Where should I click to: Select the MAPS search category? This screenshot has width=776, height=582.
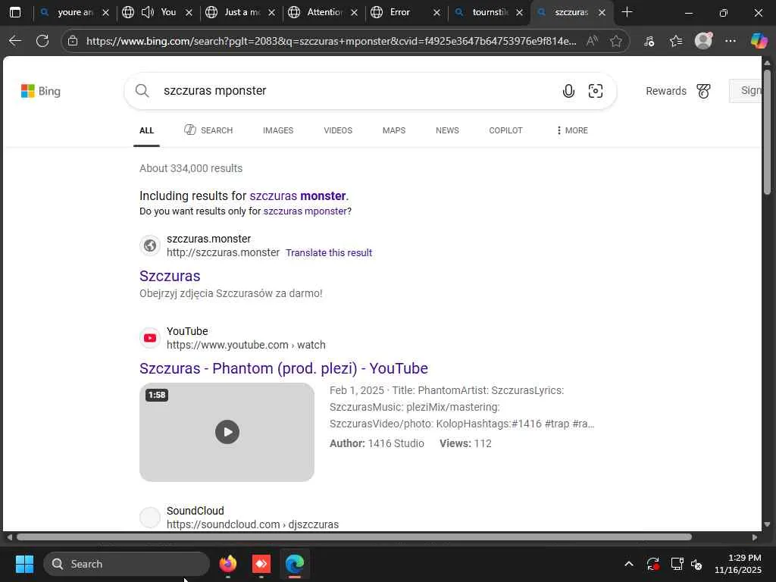[394, 130]
